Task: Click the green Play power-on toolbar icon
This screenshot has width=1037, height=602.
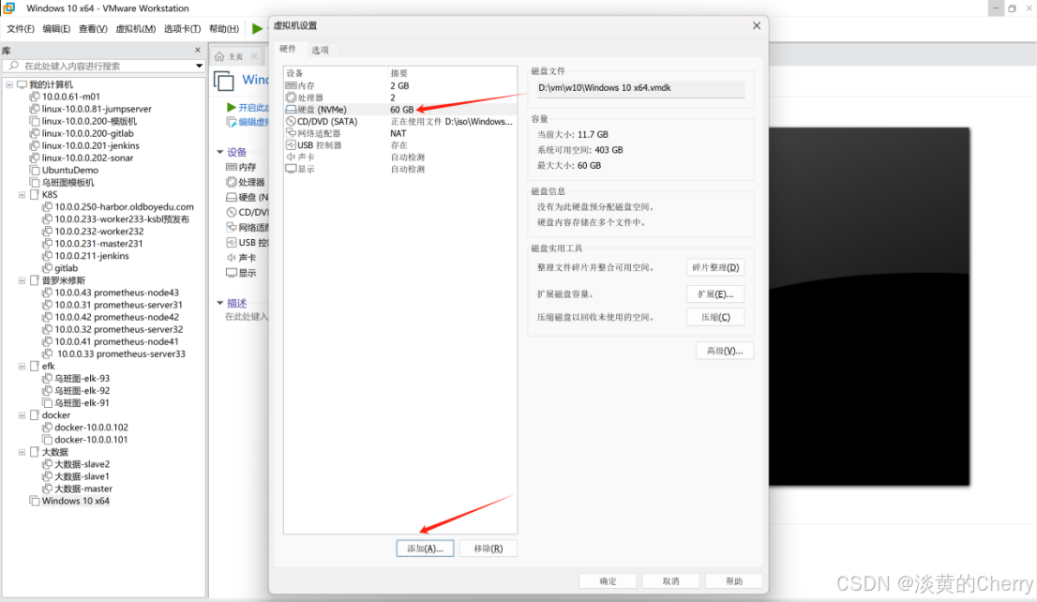Action: pyautogui.click(x=257, y=28)
